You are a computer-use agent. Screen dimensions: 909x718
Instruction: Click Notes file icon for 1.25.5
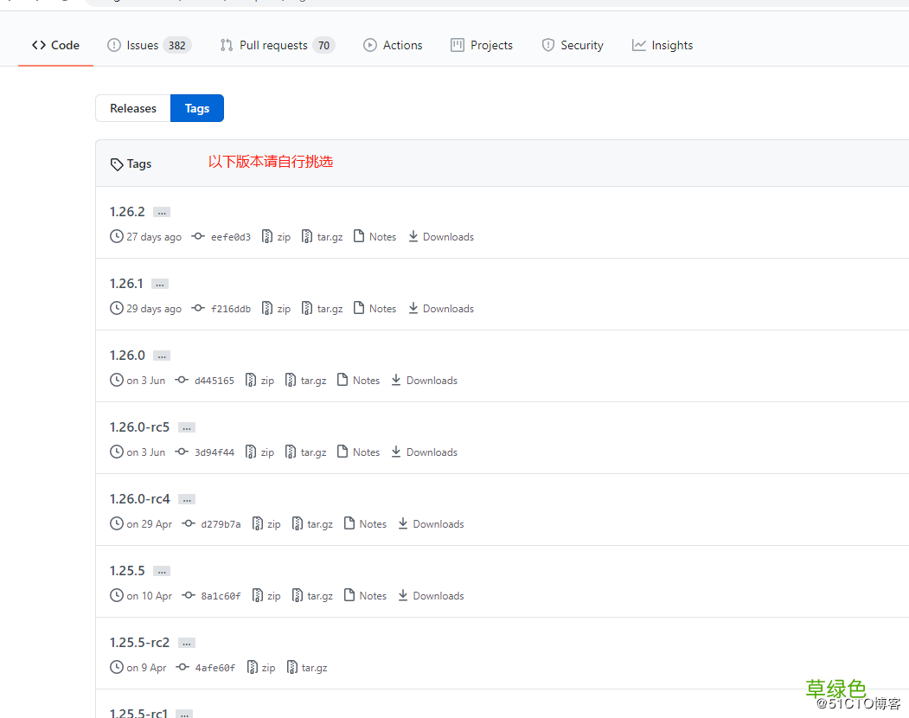click(349, 596)
